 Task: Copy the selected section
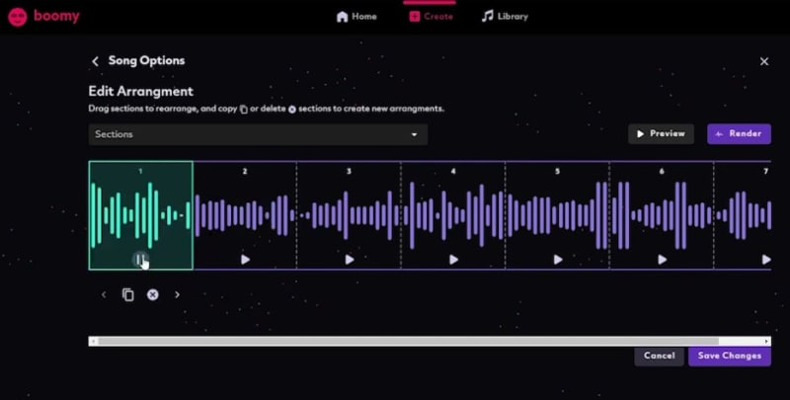(x=128, y=294)
